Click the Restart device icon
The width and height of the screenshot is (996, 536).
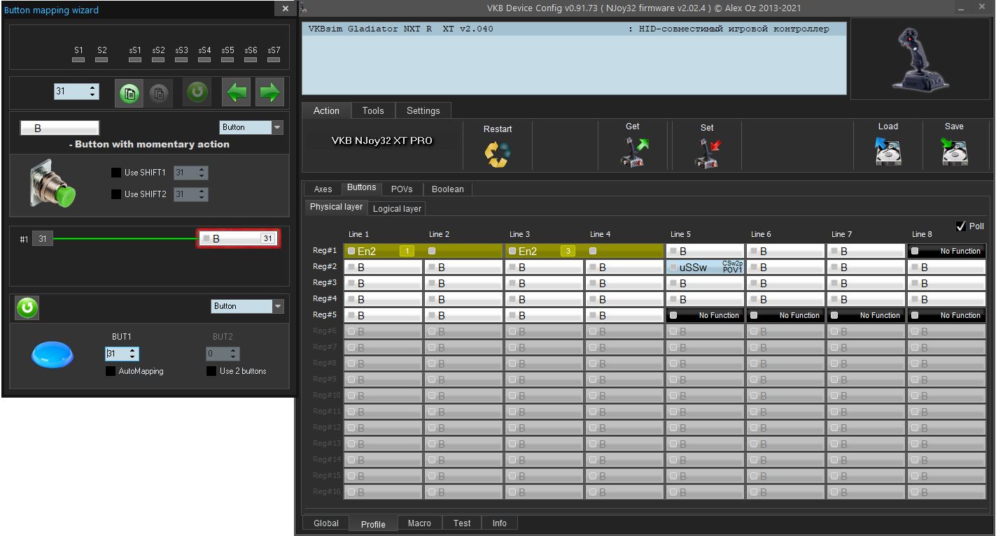(498, 154)
